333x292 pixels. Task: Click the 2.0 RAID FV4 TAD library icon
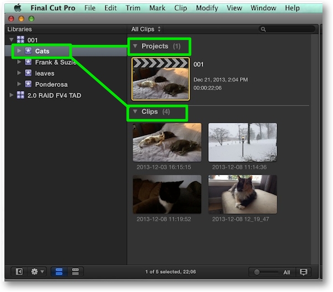point(21,95)
